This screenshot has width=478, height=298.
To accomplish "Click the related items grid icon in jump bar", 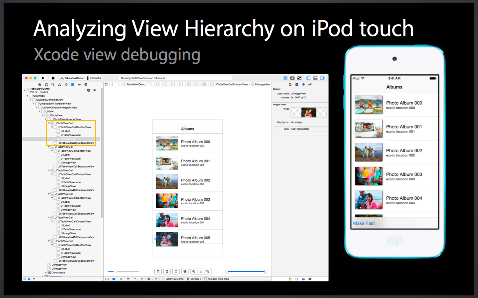I will coord(106,84).
